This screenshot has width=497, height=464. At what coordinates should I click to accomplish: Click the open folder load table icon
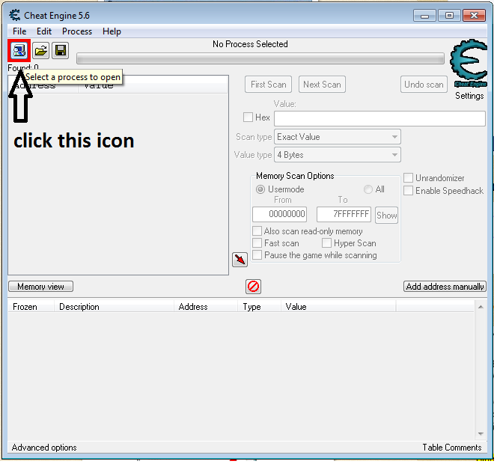point(40,51)
